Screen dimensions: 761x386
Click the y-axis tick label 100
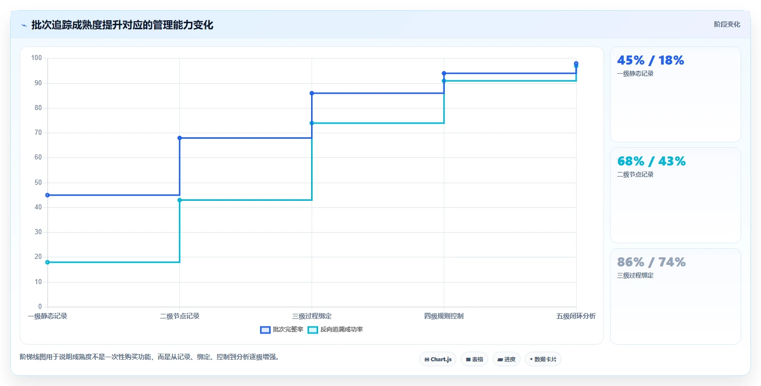[x=36, y=58]
